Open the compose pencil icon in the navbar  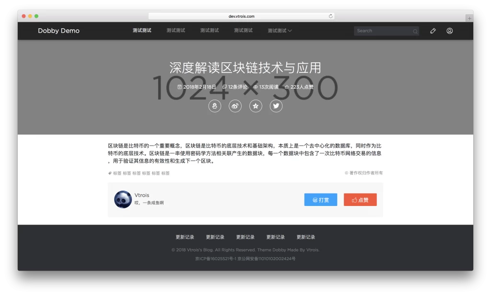pyautogui.click(x=433, y=31)
